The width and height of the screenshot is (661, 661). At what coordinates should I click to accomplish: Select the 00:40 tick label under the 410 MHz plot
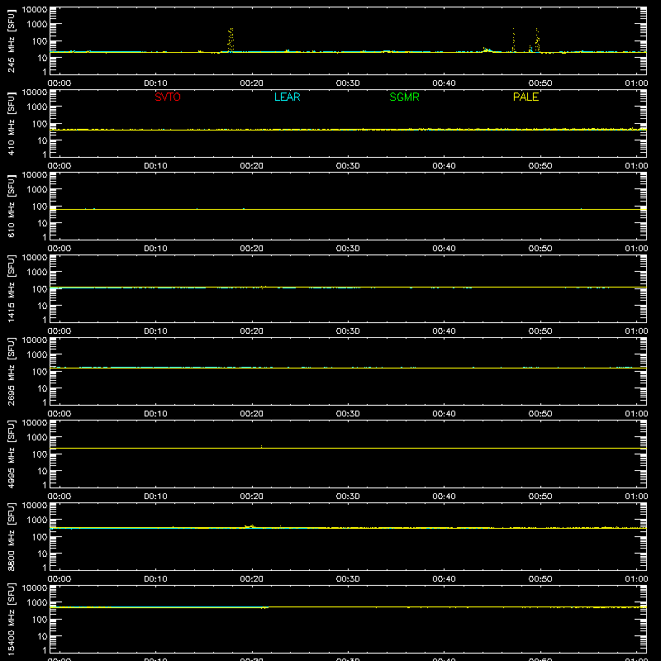(x=444, y=166)
